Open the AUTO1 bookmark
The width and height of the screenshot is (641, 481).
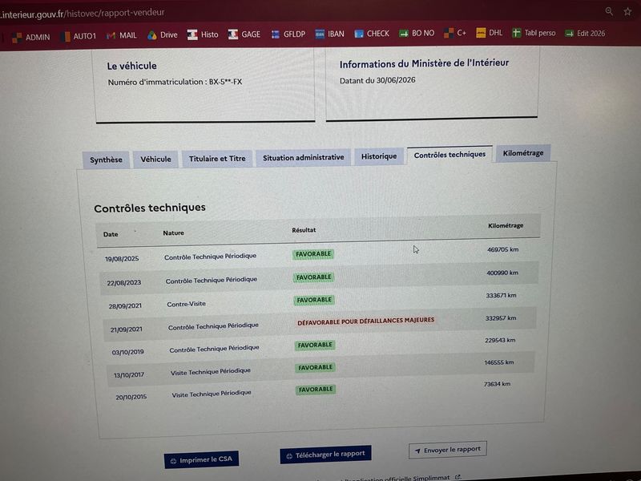click(78, 36)
